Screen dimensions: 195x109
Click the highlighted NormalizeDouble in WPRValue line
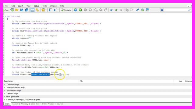click(41, 74)
